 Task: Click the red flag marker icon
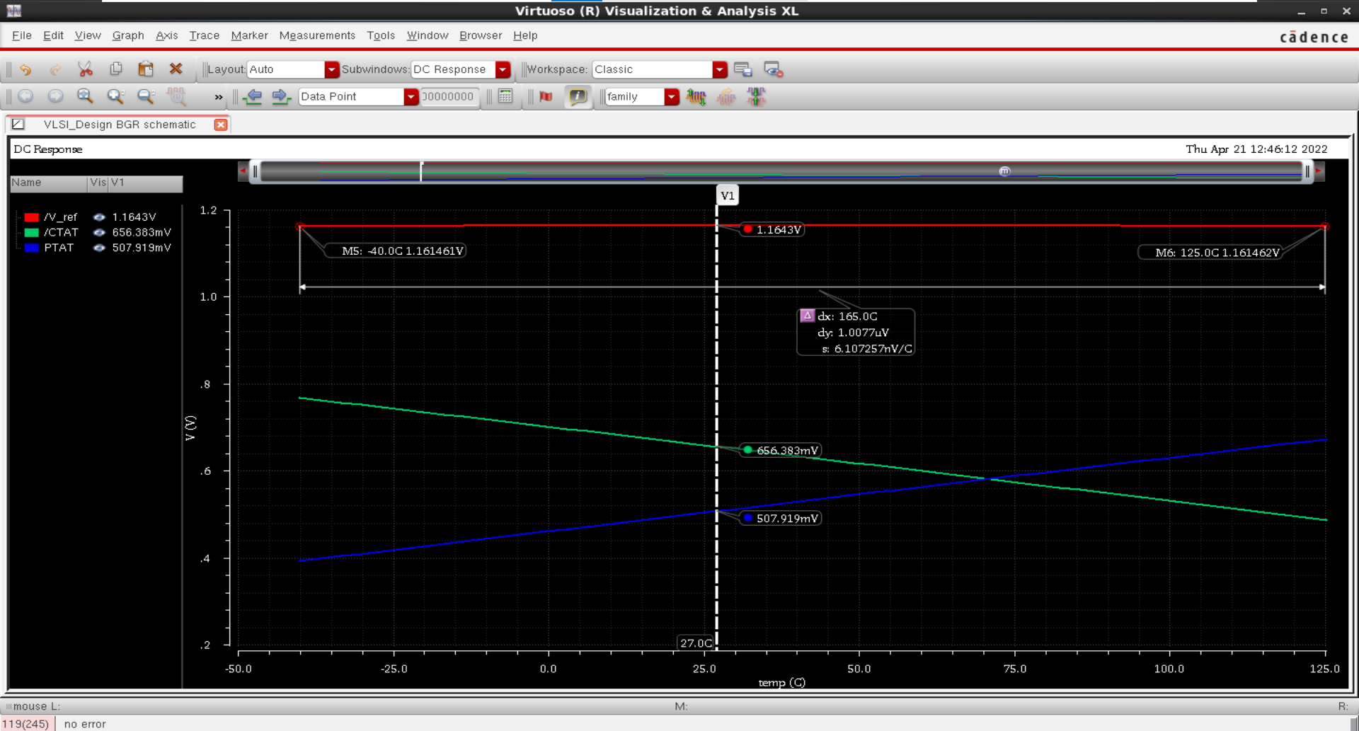[x=546, y=96]
